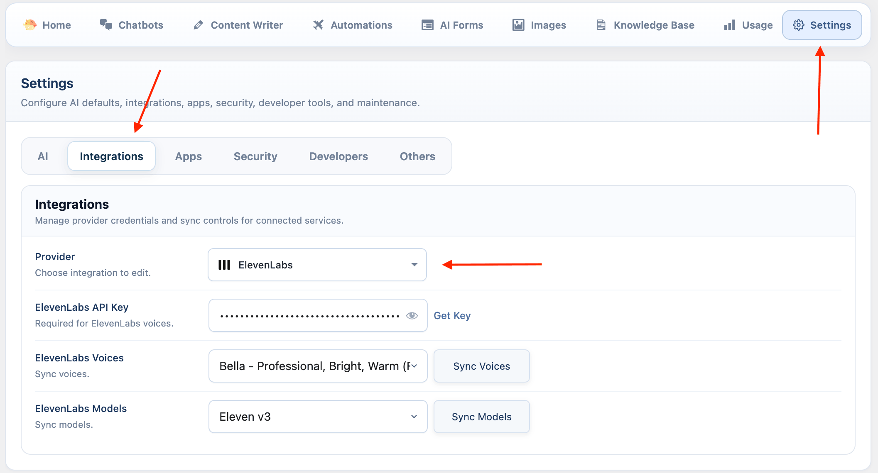Click the AI Forms icon
The width and height of the screenshot is (878, 473).
pos(427,25)
